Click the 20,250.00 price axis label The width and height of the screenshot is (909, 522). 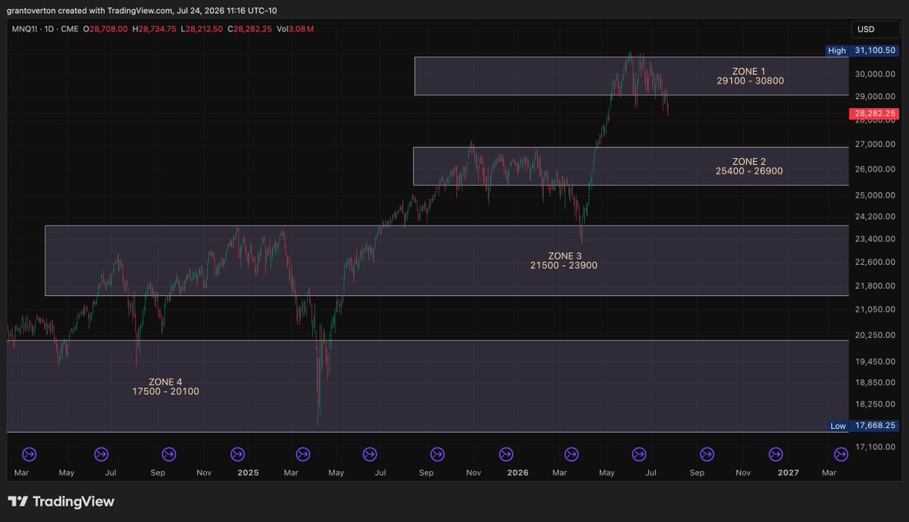click(876, 334)
